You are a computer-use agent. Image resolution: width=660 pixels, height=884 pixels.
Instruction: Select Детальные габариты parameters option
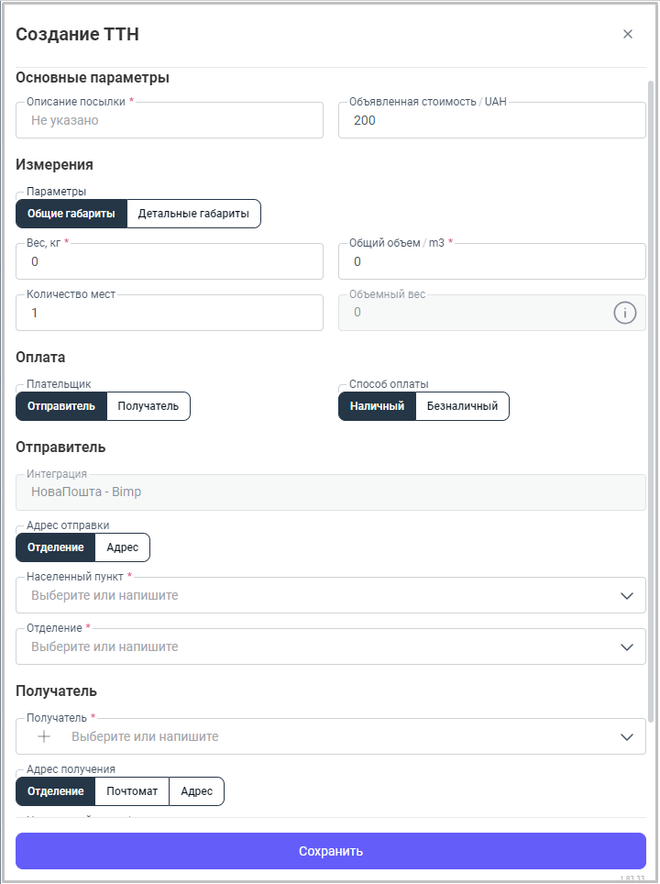[x=193, y=214]
